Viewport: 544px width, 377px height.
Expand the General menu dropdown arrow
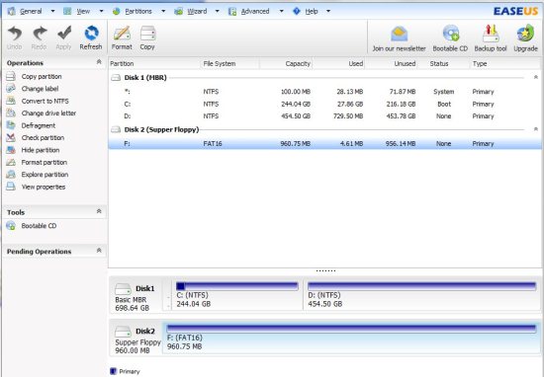(x=52, y=12)
